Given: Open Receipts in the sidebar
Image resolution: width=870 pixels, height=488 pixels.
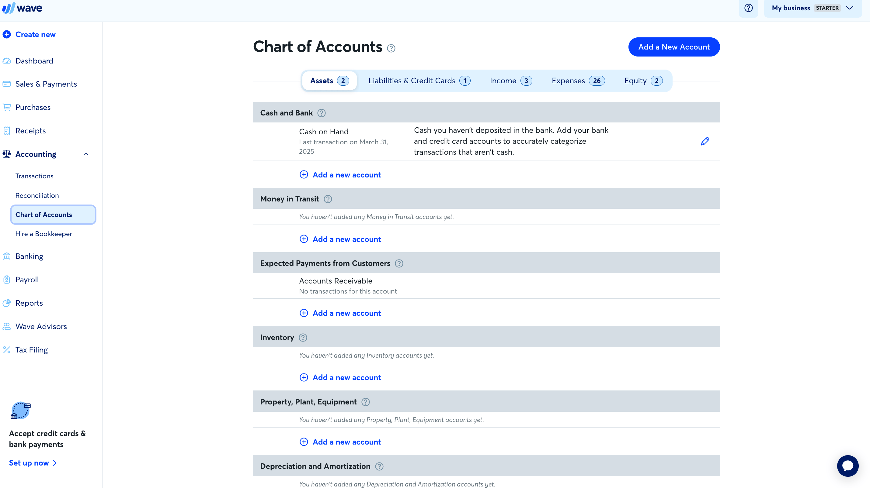Looking at the screenshot, I should click(x=30, y=131).
